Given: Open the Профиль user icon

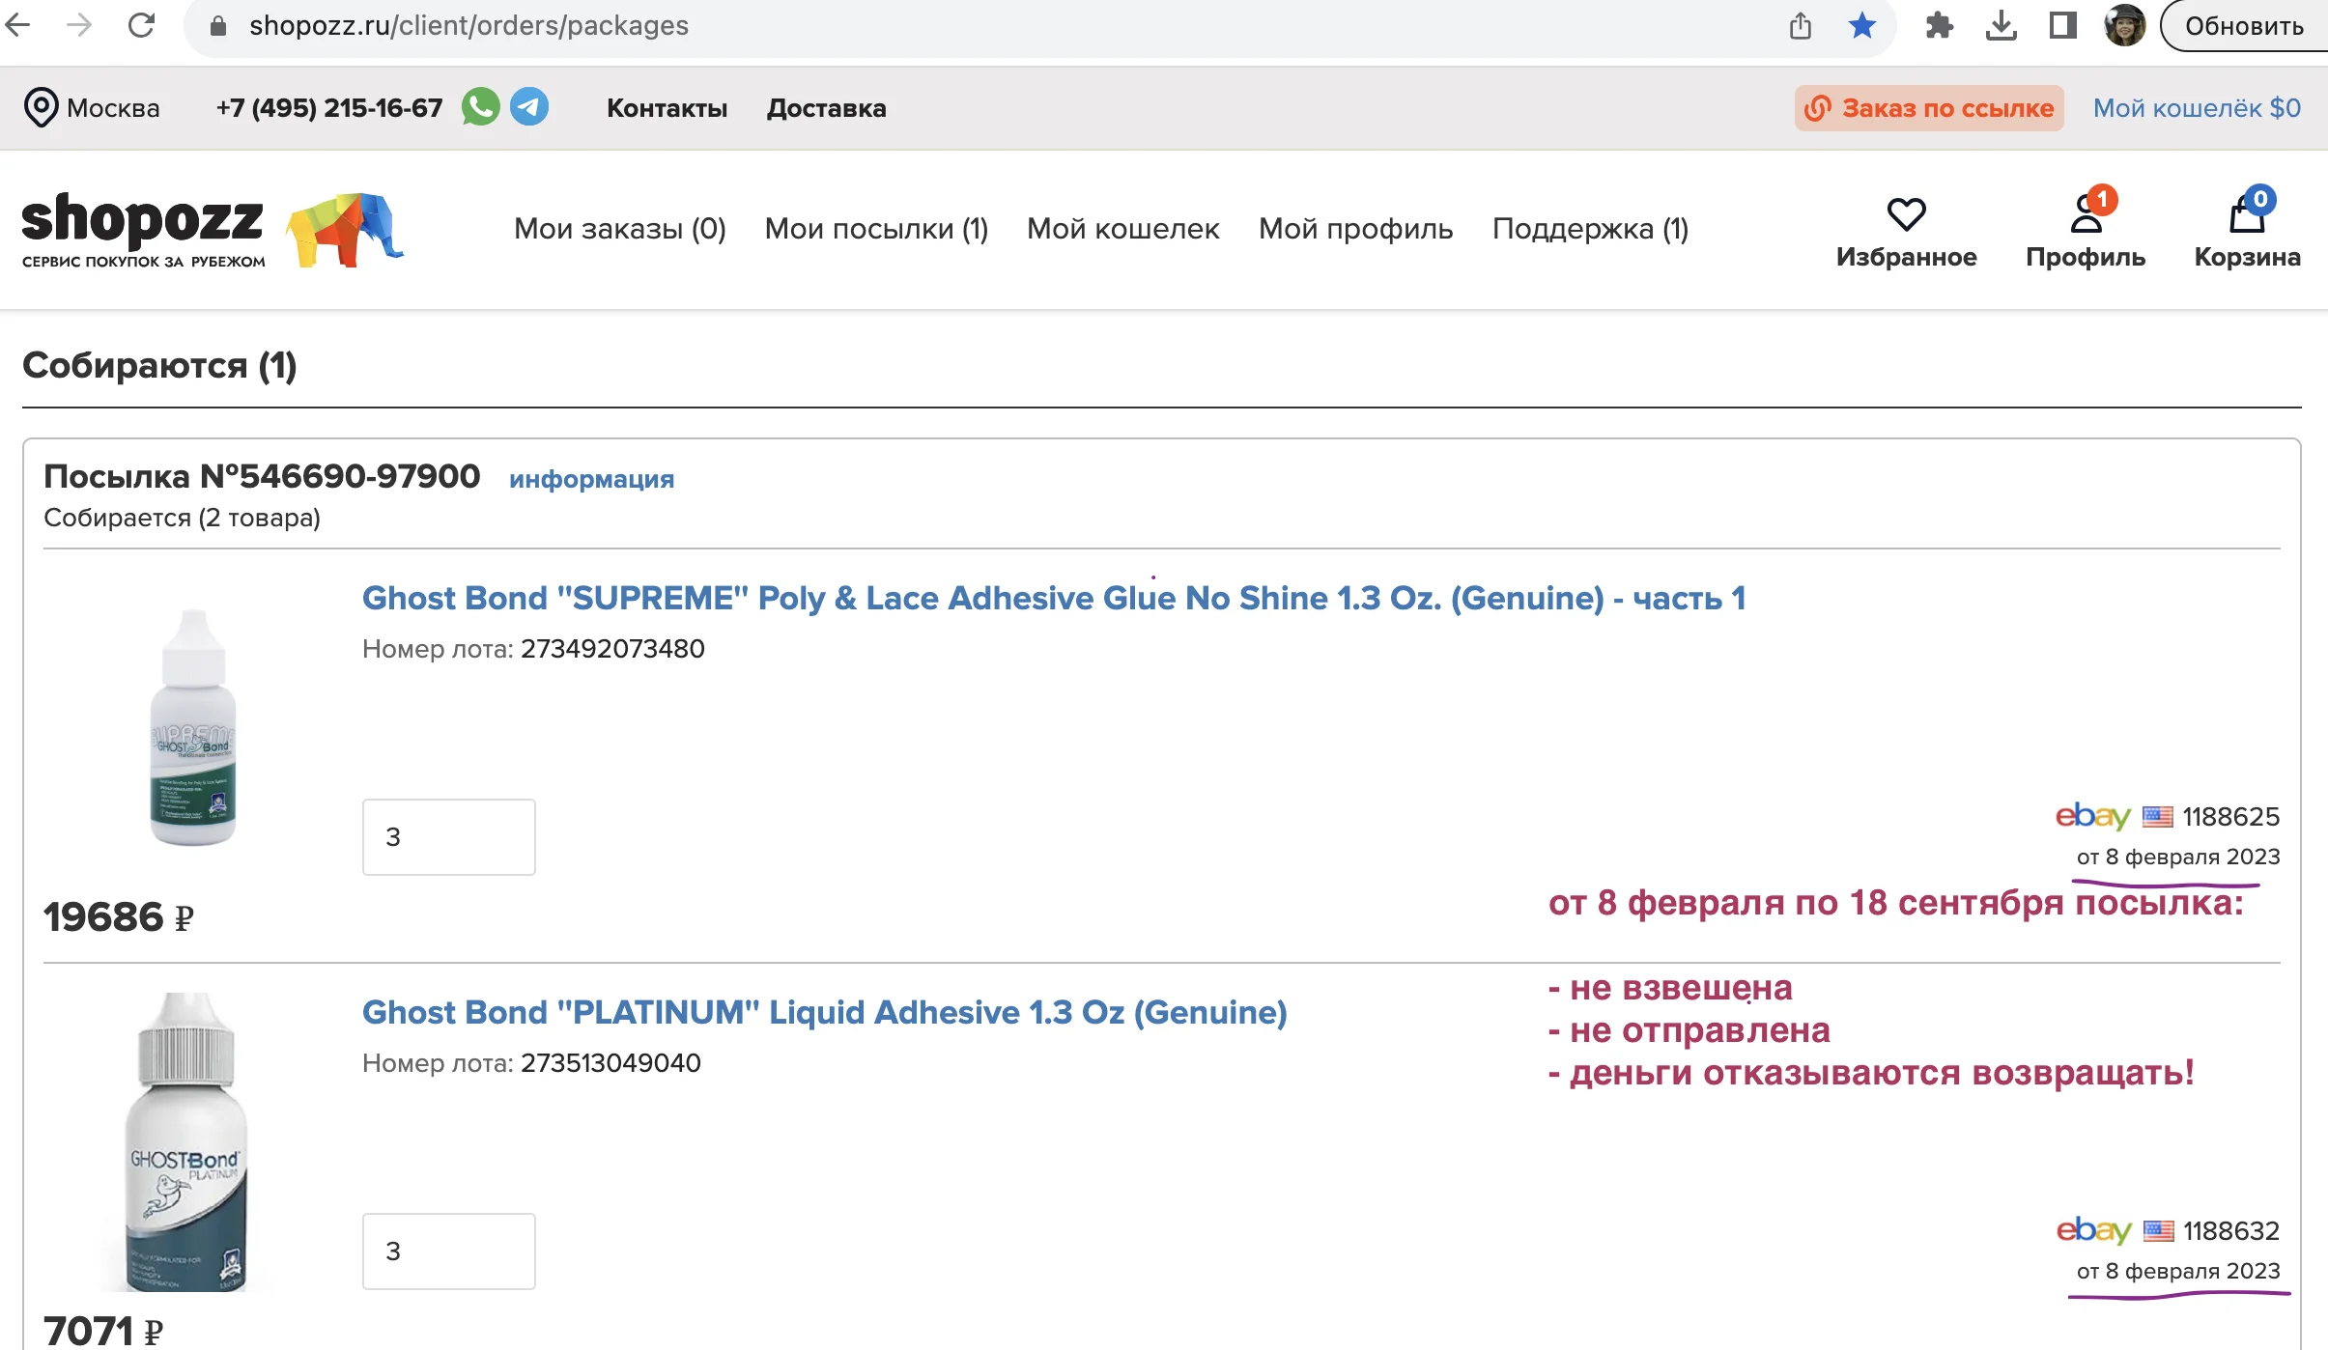Looking at the screenshot, I should pyautogui.click(x=2087, y=212).
